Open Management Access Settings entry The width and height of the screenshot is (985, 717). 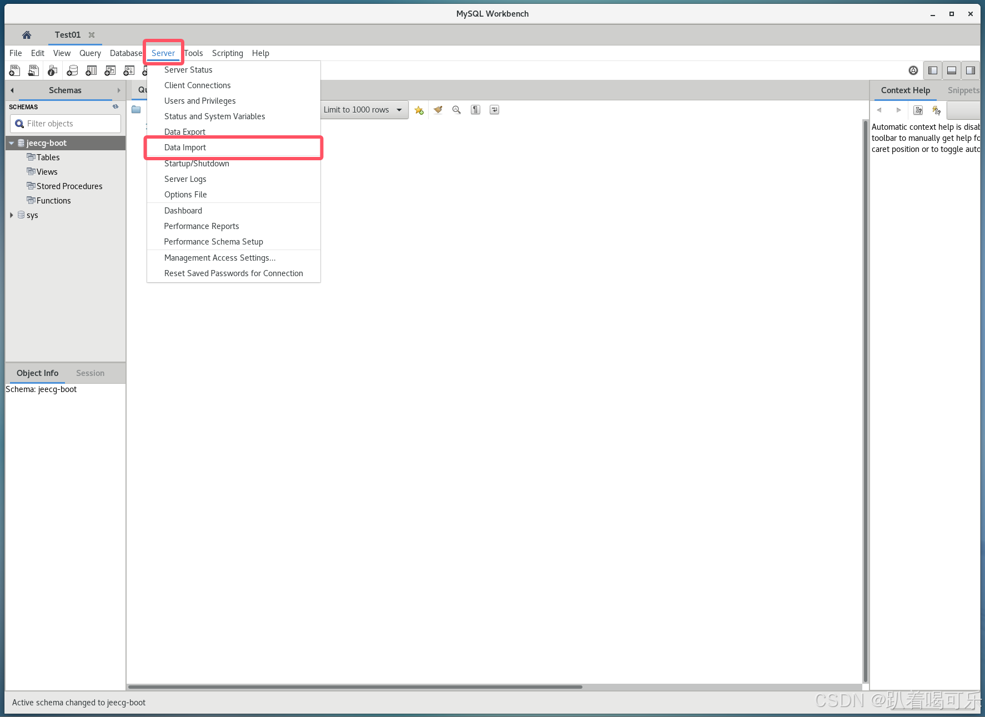pos(234,258)
